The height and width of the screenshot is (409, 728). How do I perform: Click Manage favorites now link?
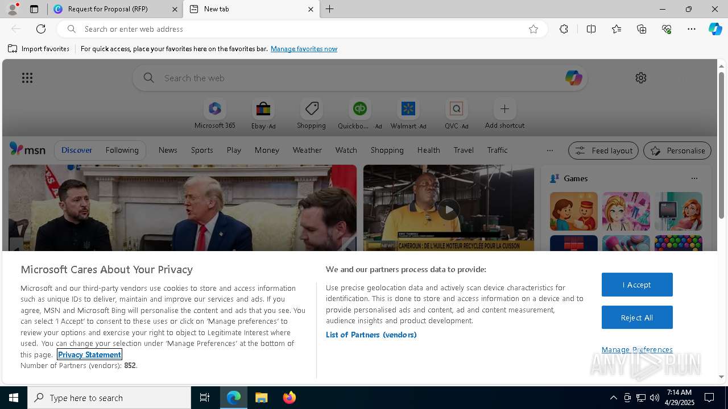click(x=304, y=49)
